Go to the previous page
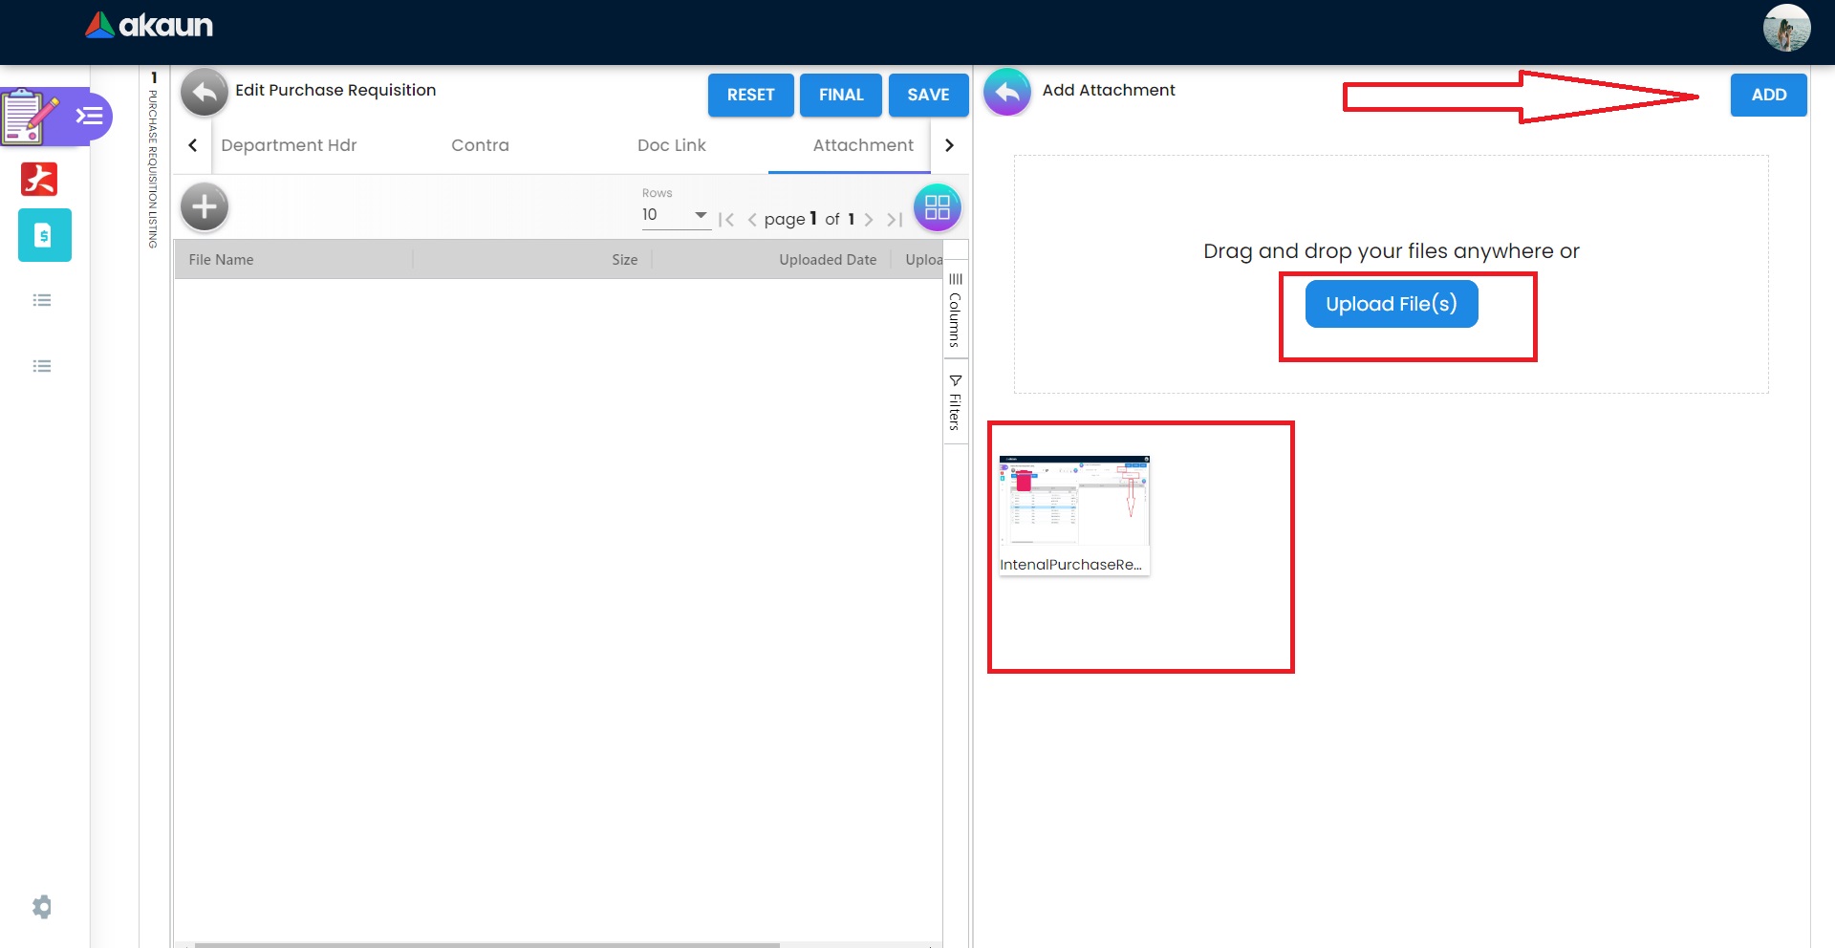The image size is (1835, 948). coord(752,220)
